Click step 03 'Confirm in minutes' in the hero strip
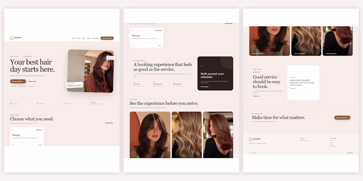The image size is (363, 181). pos(68,103)
